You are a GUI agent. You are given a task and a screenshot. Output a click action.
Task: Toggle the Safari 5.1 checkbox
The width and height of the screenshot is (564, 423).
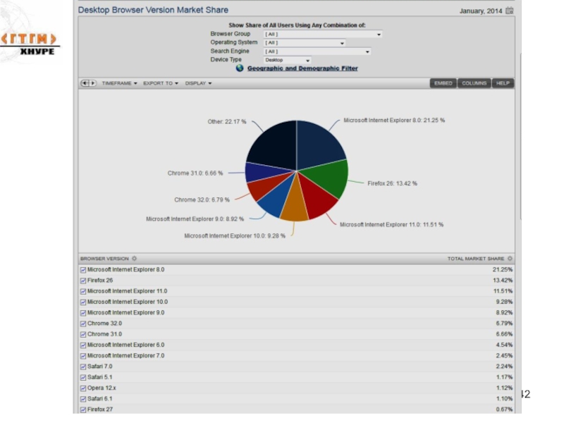pos(83,378)
